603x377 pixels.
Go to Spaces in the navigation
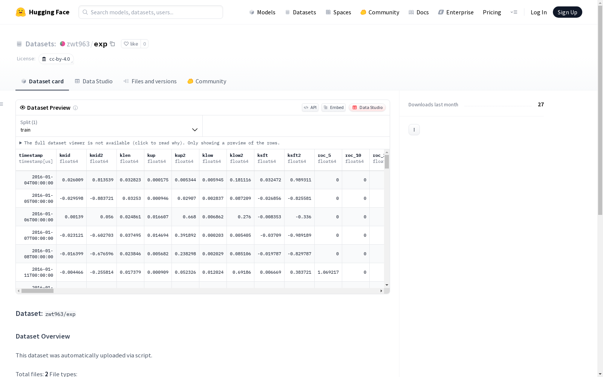tap(338, 12)
